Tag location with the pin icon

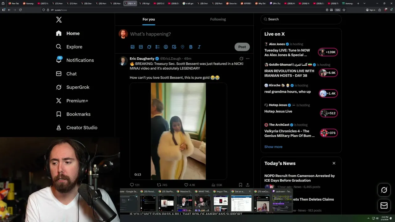[182, 47]
